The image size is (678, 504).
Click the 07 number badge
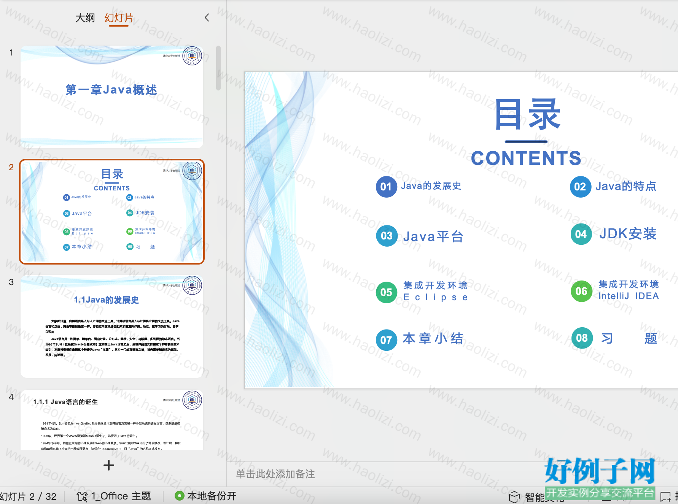(x=387, y=340)
